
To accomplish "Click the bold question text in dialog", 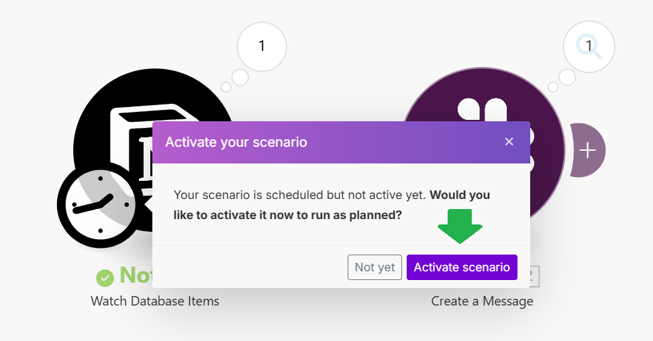I will (332, 205).
